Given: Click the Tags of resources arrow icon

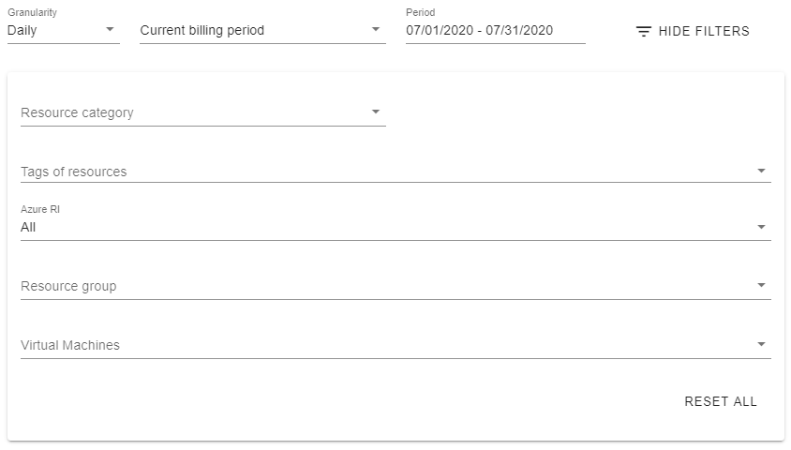Looking at the screenshot, I should [761, 172].
